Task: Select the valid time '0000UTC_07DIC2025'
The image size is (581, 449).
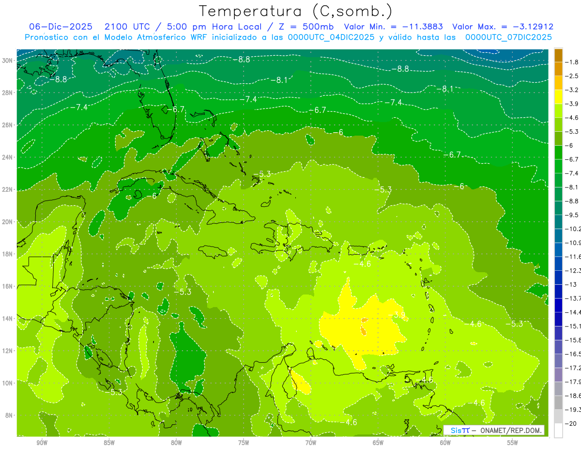Action: point(508,37)
